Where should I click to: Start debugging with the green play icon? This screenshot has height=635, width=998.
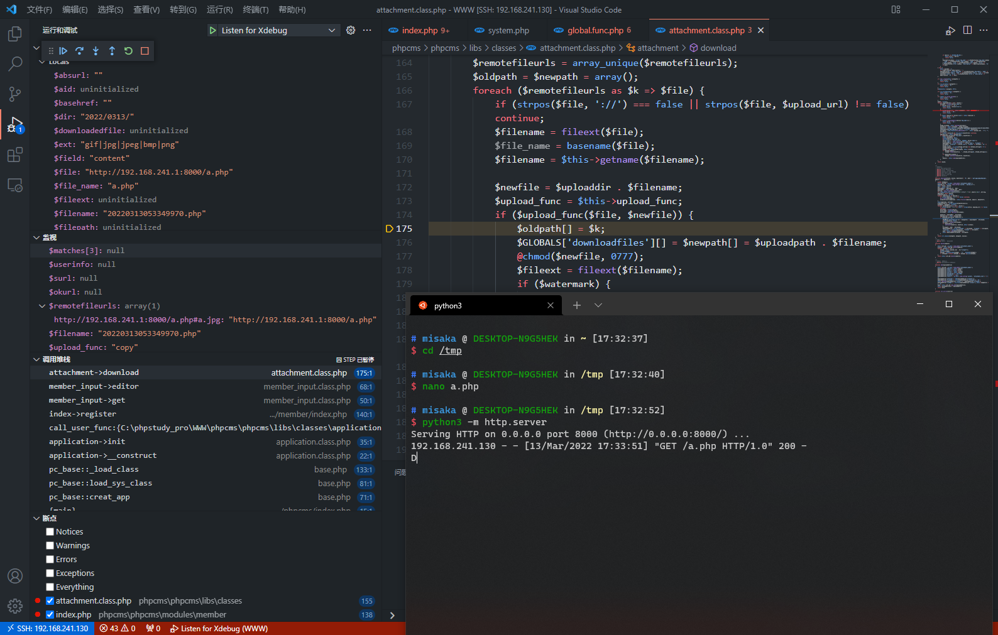(x=213, y=30)
